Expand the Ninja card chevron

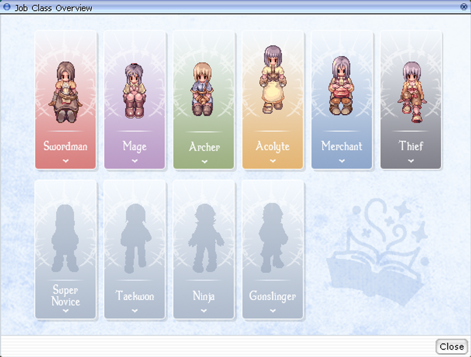[204, 311]
